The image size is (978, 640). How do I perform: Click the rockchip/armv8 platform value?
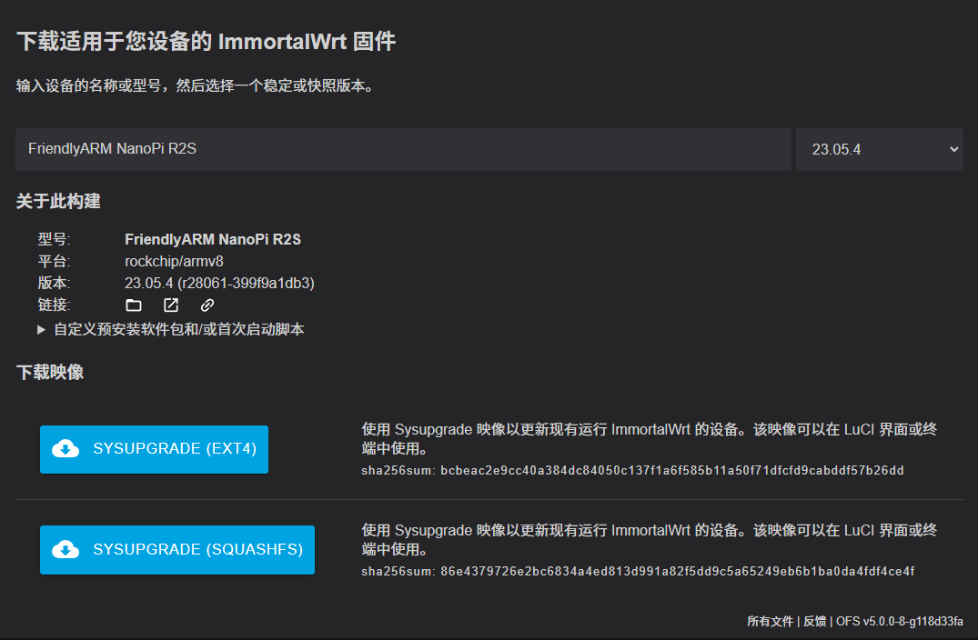174,261
